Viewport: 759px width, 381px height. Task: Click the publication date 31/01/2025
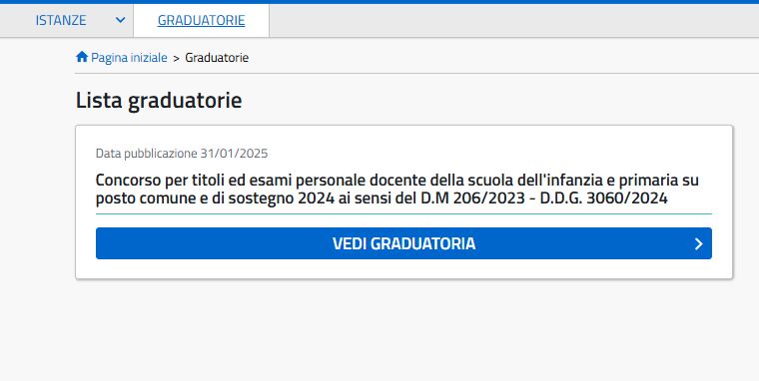coord(235,154)
